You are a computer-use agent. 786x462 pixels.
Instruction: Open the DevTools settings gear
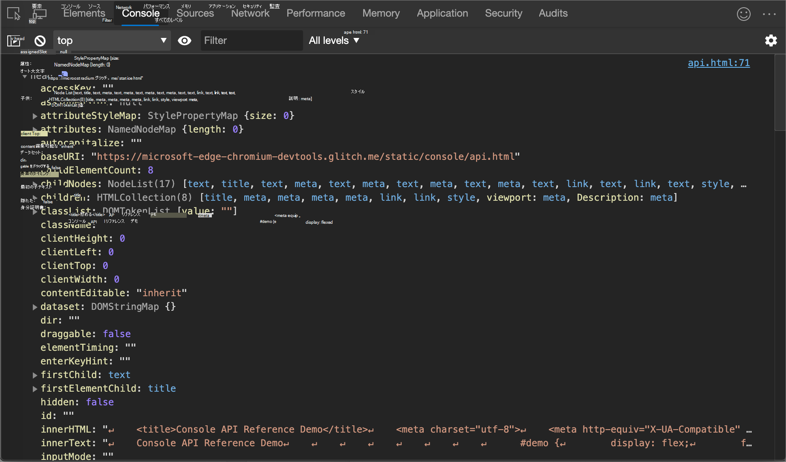point(771,40)
